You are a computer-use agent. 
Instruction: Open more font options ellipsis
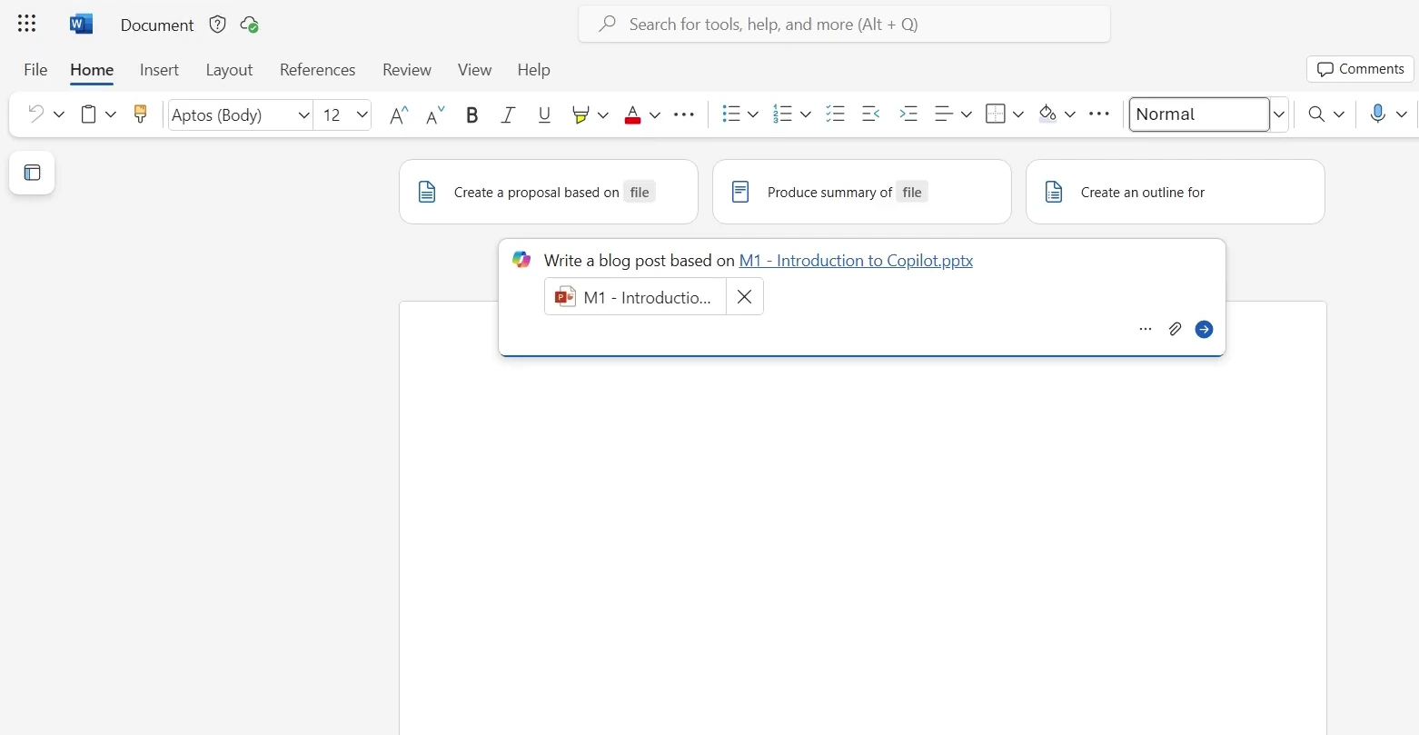(x=684, y=114)
